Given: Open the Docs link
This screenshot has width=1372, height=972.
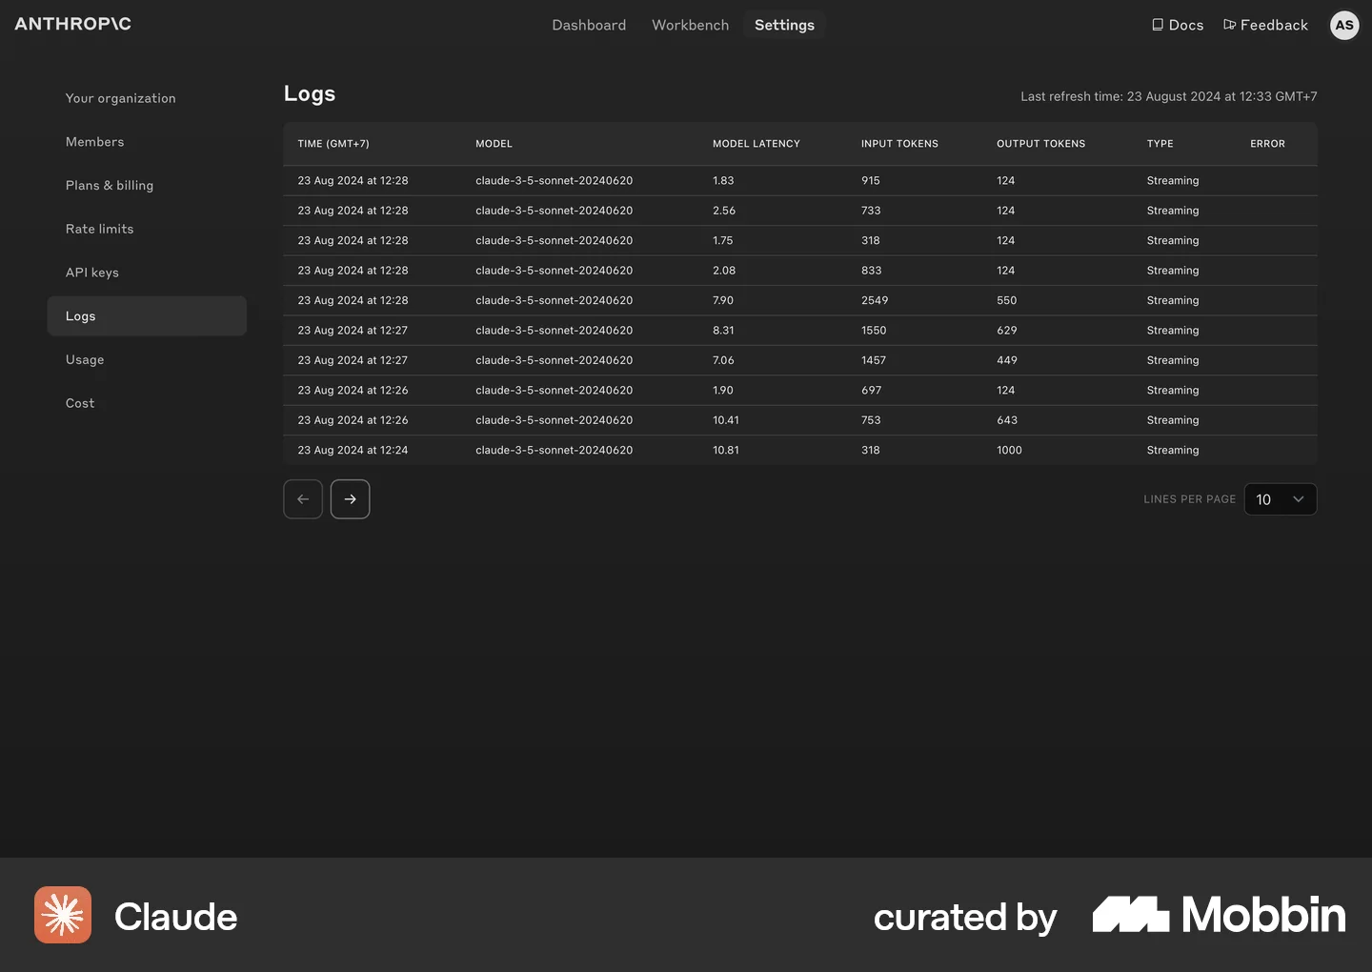Looking at the screenshot, I should tap(1178, 25).
